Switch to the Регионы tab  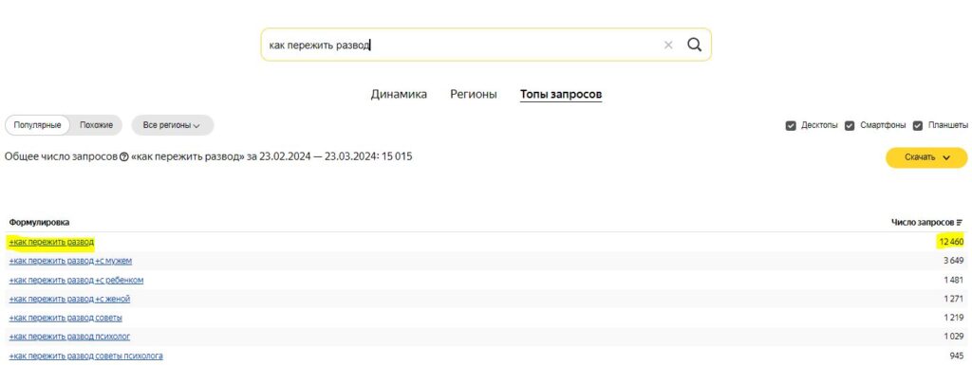click(x=473, y=94)
